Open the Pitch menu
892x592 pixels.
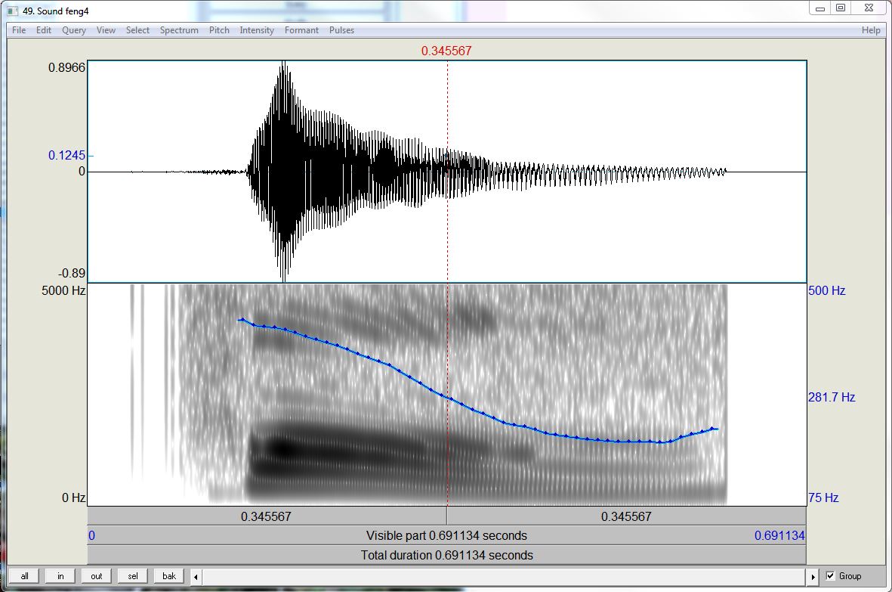point(219,30)
